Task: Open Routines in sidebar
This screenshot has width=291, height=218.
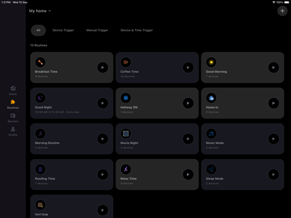Action: pos(13,104)
